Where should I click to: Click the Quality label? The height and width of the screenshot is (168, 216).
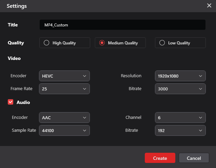click(16, 43)
